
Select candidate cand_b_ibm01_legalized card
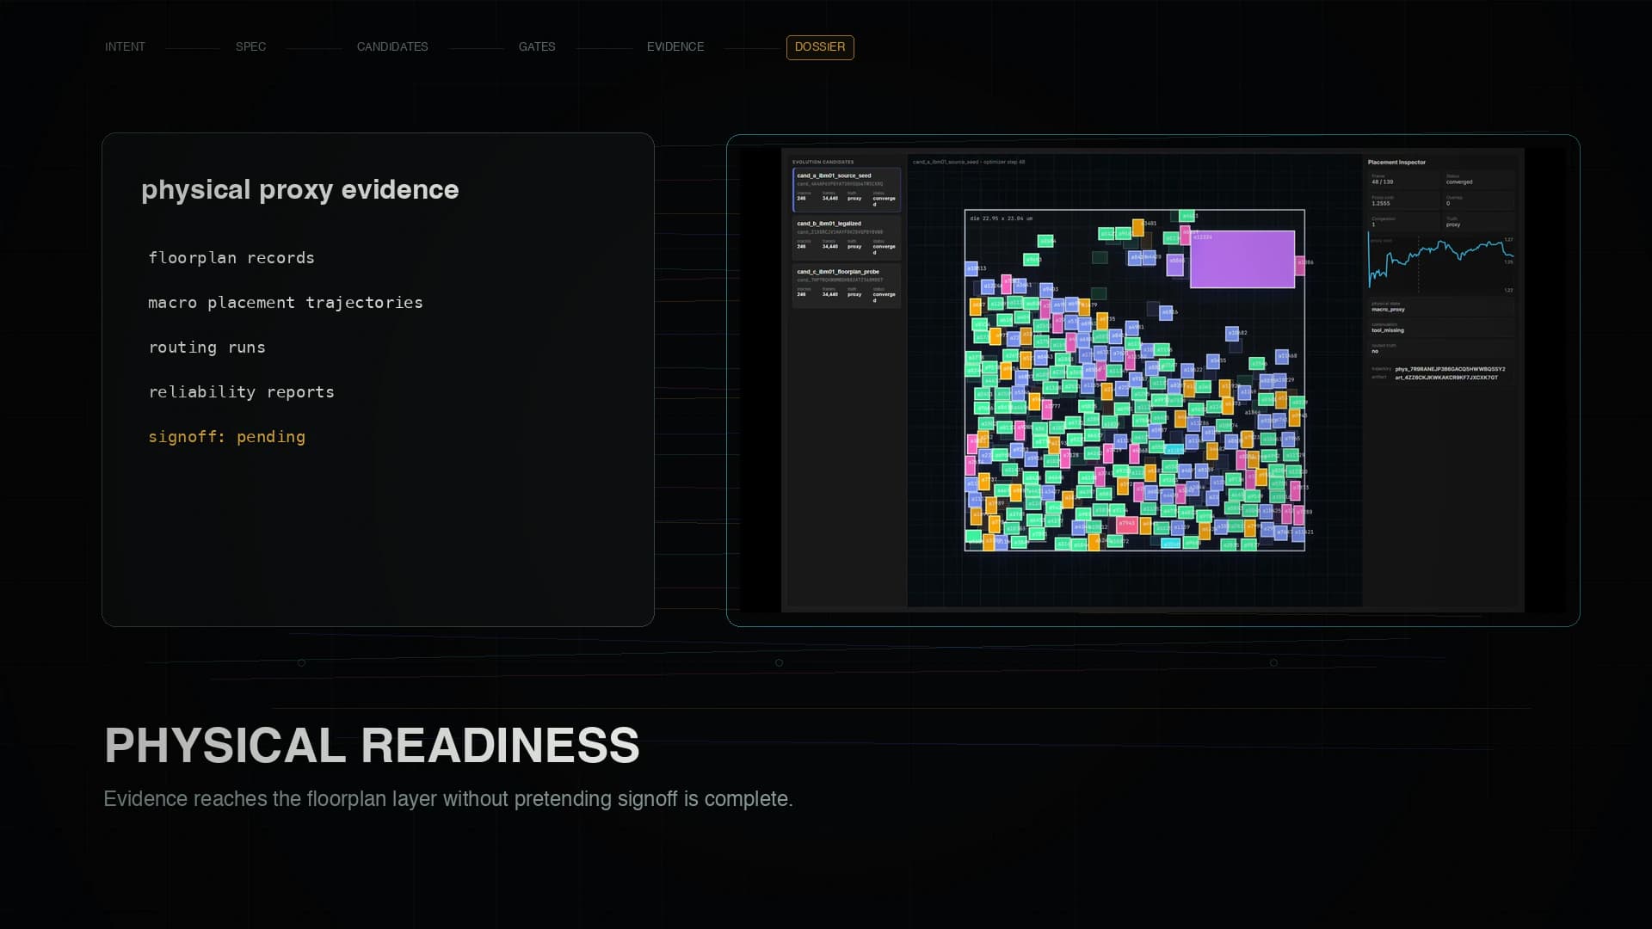847,237
